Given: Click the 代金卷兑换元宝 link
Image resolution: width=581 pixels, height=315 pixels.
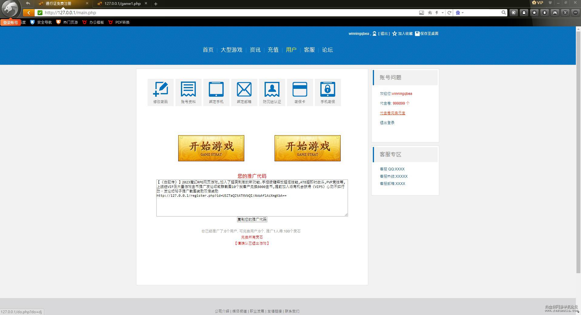Looking at the screenshot, I should 392,113.
